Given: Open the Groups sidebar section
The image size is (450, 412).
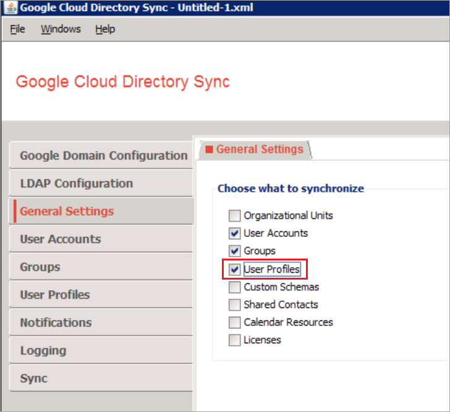Looking at the screenshot, I should (x=40, y=267).
